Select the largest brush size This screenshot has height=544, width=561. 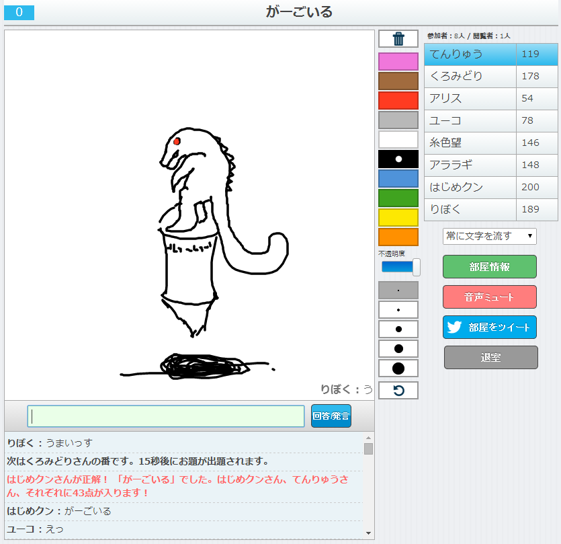pyautogui.click(x=398, y=368)
